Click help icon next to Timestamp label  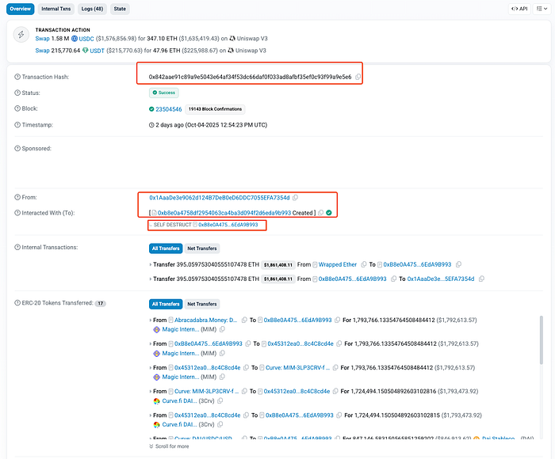click(19, 125)
